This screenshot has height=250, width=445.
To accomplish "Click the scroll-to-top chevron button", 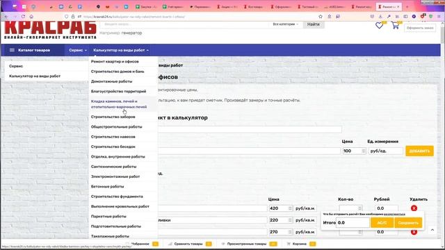I will 432,230.
